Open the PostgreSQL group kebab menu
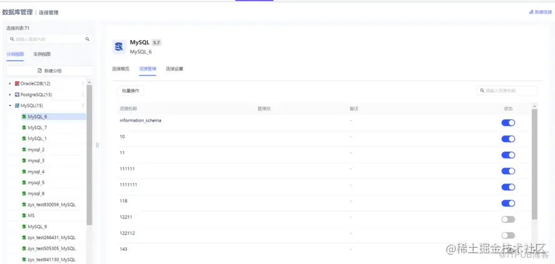 pos(83,94)
